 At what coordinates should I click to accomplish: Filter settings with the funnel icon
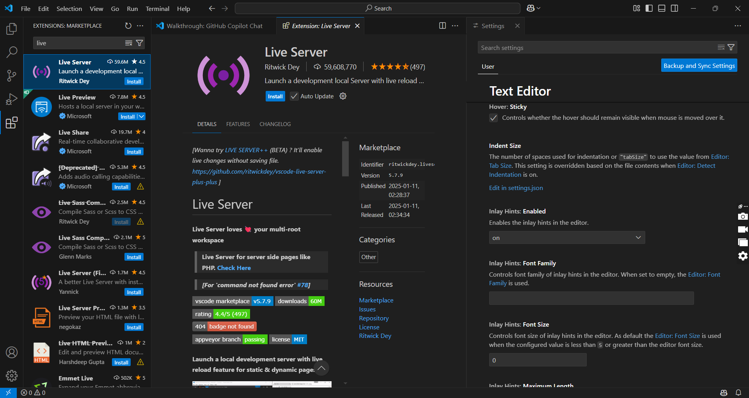(x=731, y=47)
